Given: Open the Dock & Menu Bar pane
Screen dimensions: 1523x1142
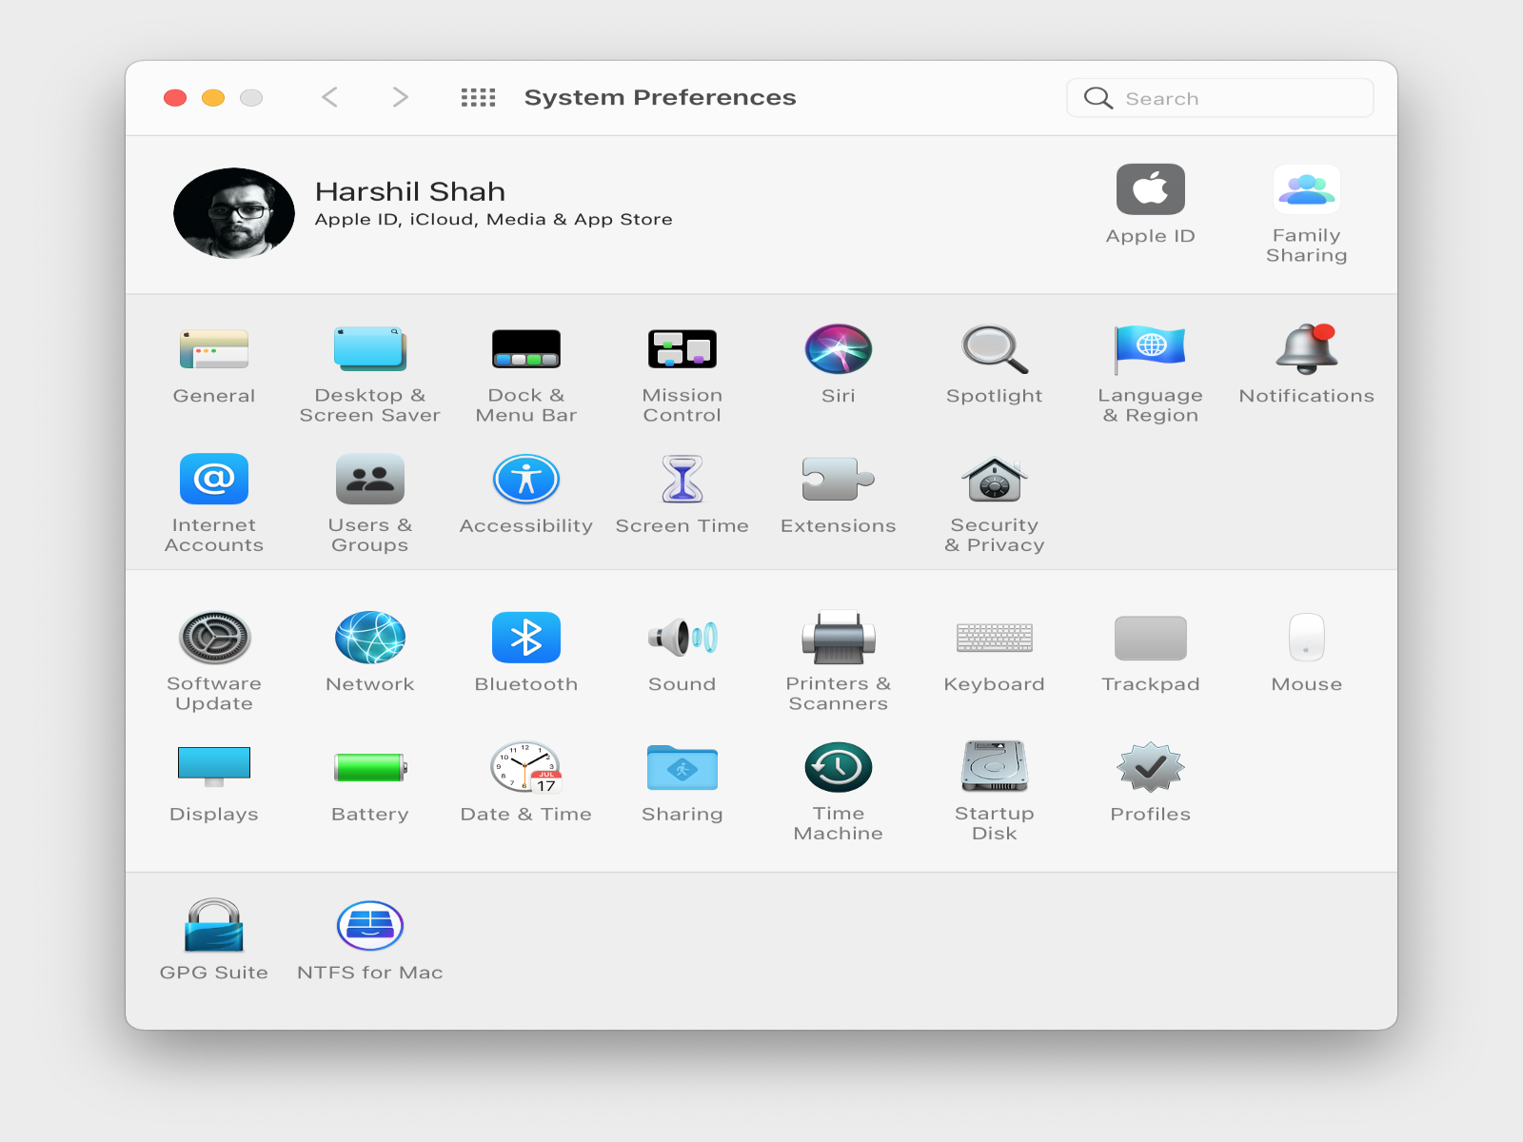Looking at the screenshot, I should (525, 349).
